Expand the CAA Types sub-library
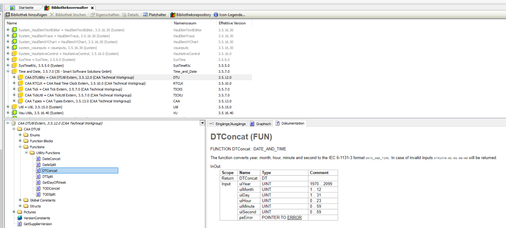This screenshot has width=506, height=228. [14, 101]
